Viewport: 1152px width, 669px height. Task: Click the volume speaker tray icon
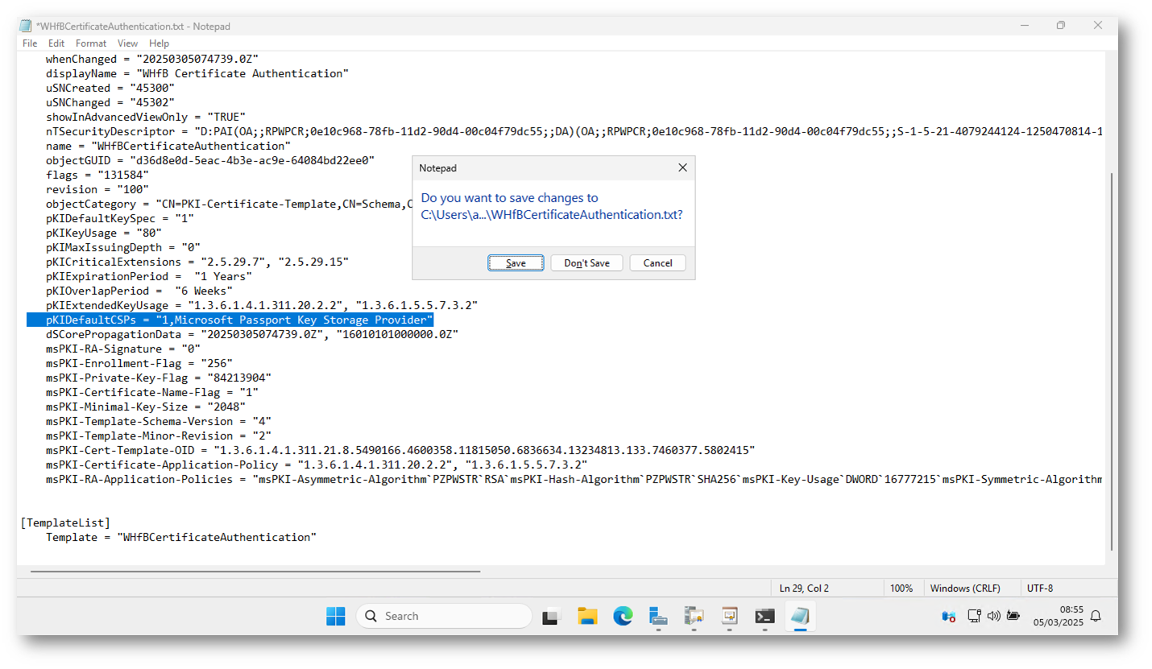pos(993,616)
